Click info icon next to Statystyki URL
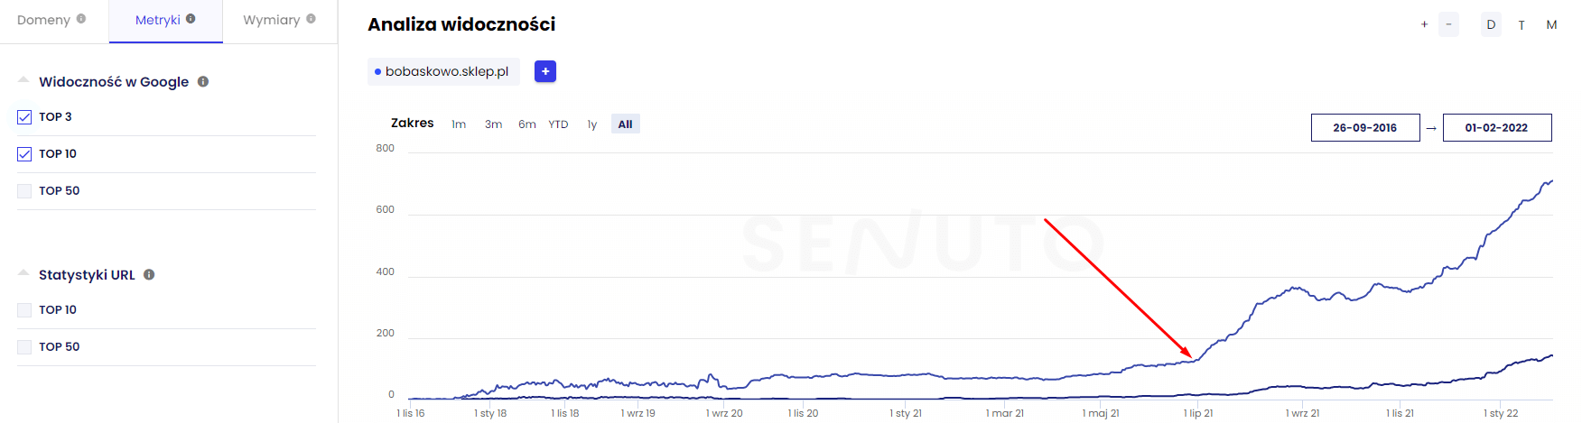The width and height of the screenshot is (1582, 423). pos(149,274)
